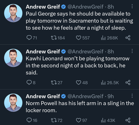This screenshot has width=139, height=125.
Task: Open more options for Norm Powell tweet
Action: point(132,96)
